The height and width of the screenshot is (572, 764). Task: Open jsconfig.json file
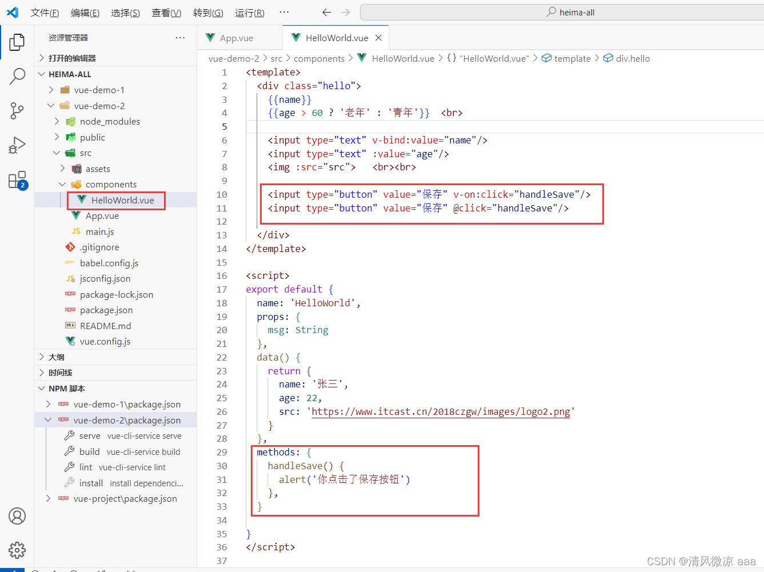115,278
